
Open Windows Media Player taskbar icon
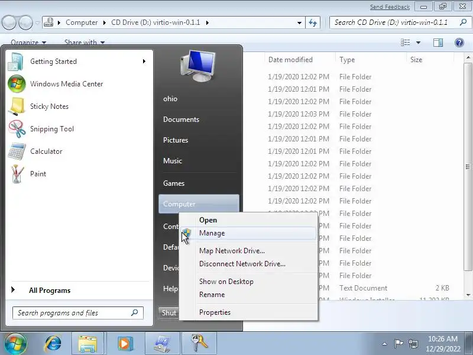pyautogui.click(x=125, y=344)
